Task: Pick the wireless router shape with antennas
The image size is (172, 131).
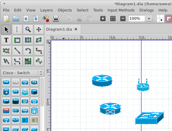Action: pyautogui.click(x=25, y=92)
